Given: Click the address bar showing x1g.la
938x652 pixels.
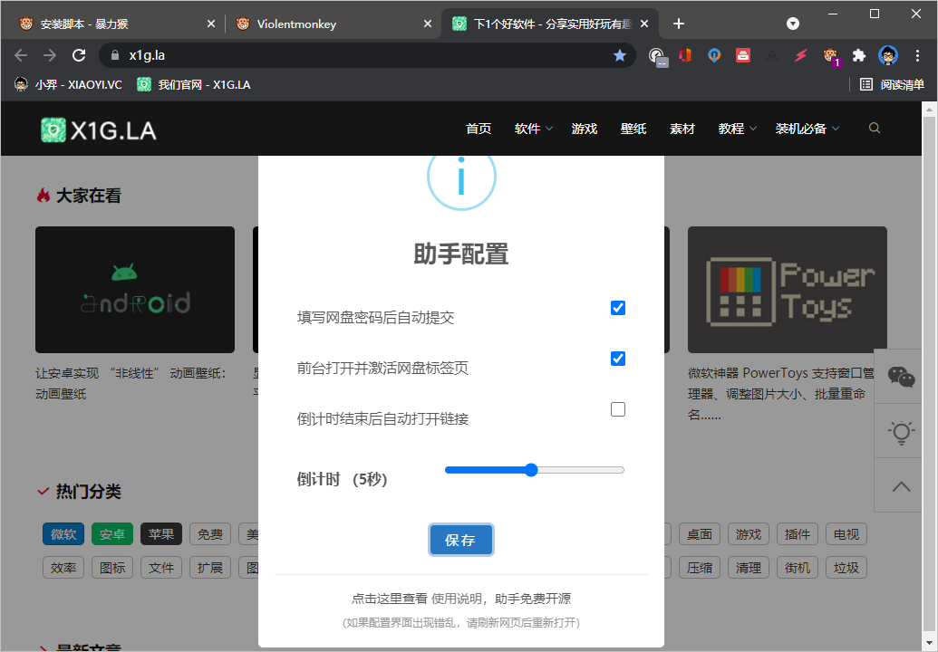Looking at the screenshot, I should [366, 55].
